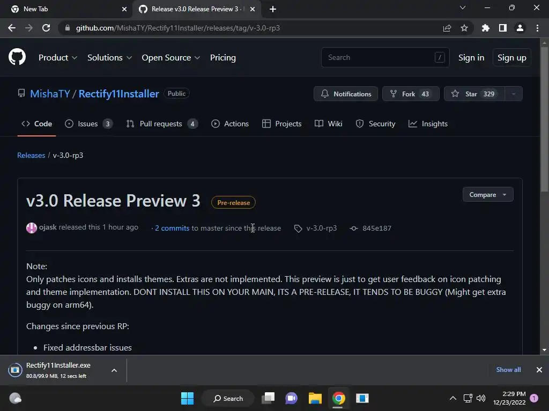Click the Notifications button

pyautogui.click(x=346, y=94)
